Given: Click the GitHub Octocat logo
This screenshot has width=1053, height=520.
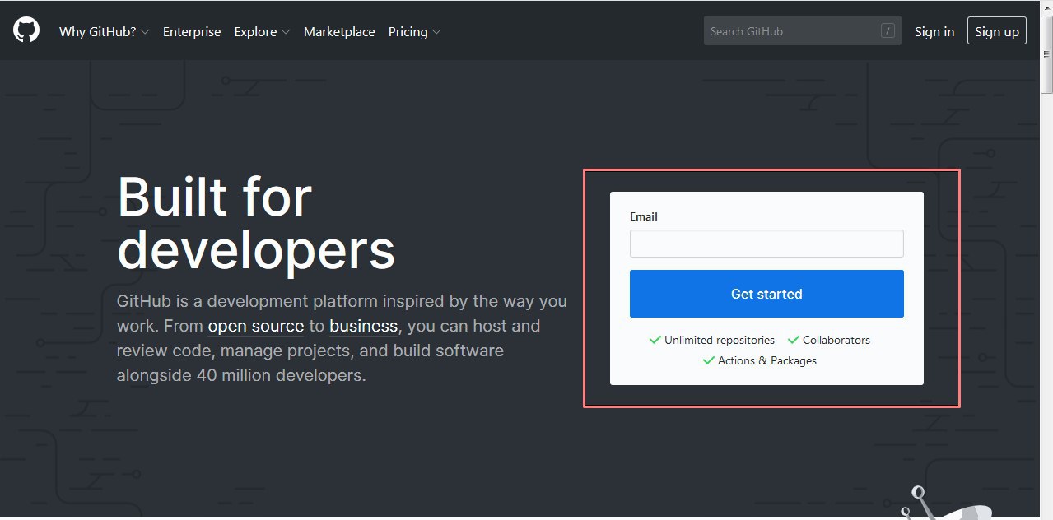Looking at the screenshot, I should (x=26, y=31).
